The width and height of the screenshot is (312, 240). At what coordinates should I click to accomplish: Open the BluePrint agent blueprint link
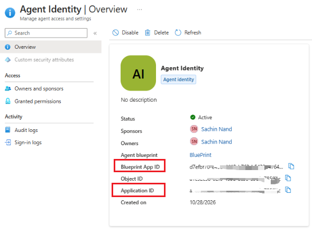[x=200, y=155]
